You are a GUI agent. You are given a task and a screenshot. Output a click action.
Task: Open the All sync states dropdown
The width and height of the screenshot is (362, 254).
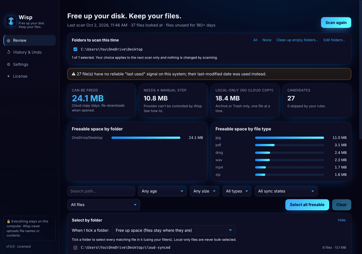point(286,191)
